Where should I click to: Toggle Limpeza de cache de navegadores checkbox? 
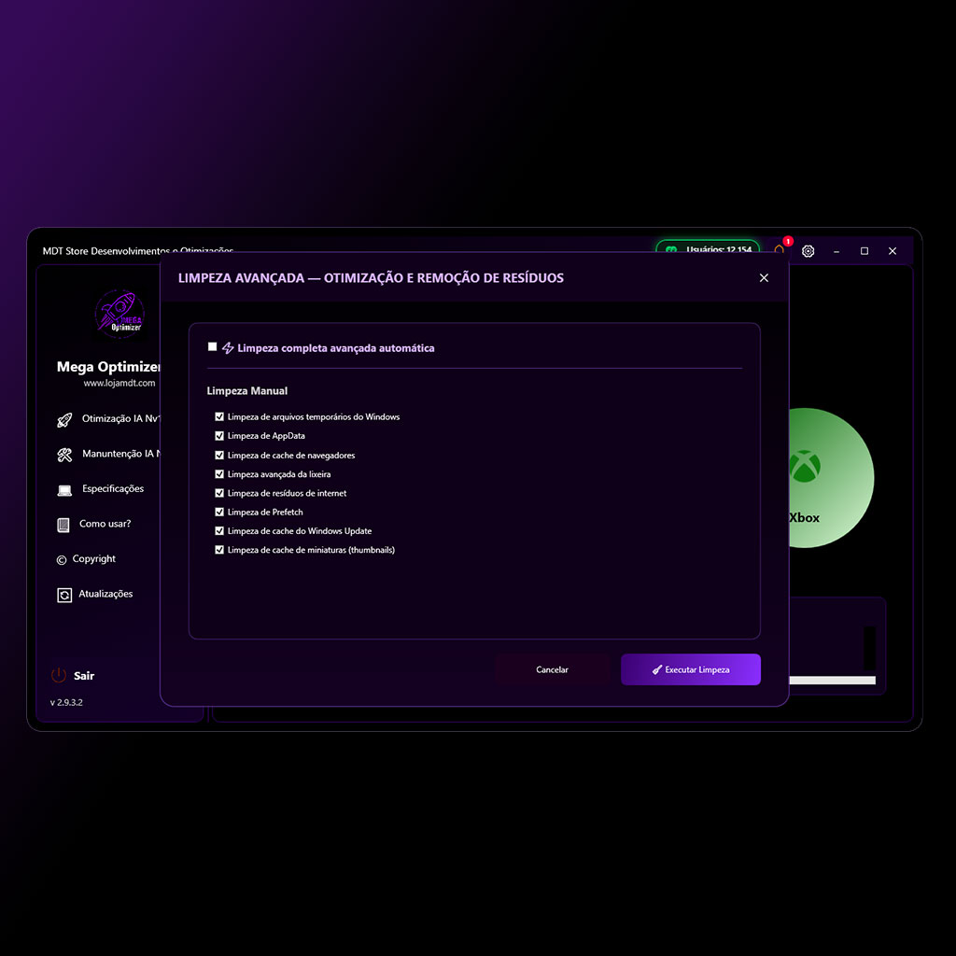point(219,455)
